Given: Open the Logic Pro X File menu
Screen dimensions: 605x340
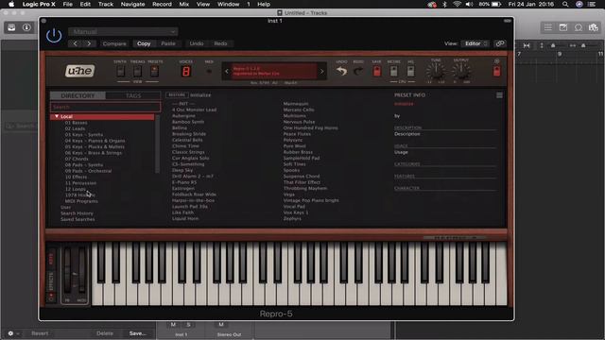Looking at the screenshot, I should [67, 4].
